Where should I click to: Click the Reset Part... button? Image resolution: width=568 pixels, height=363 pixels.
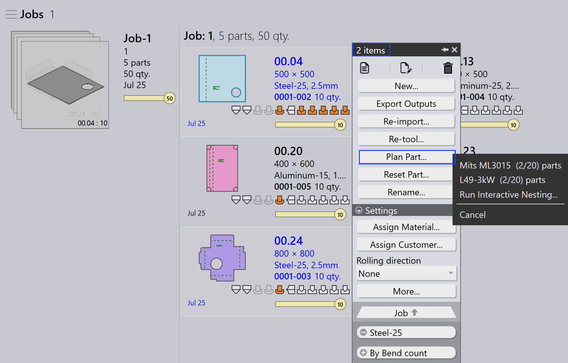tap(406, 175)
